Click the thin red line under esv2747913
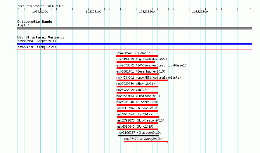260x153 pixels. [146, 142]
